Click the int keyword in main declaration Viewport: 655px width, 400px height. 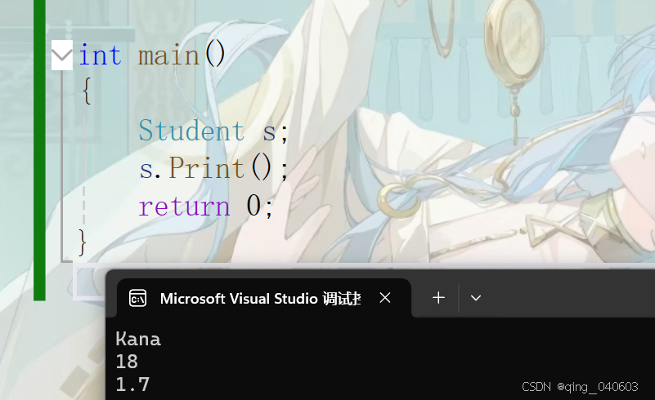101,55
